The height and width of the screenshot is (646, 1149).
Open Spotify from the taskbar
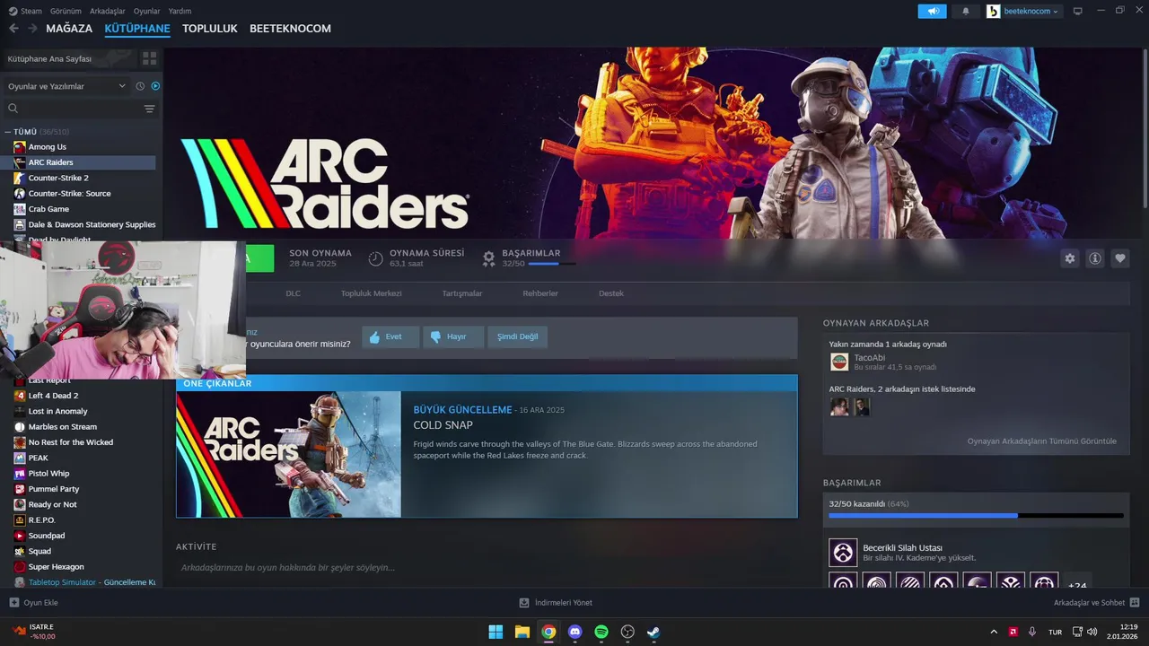tap(601, 632)
